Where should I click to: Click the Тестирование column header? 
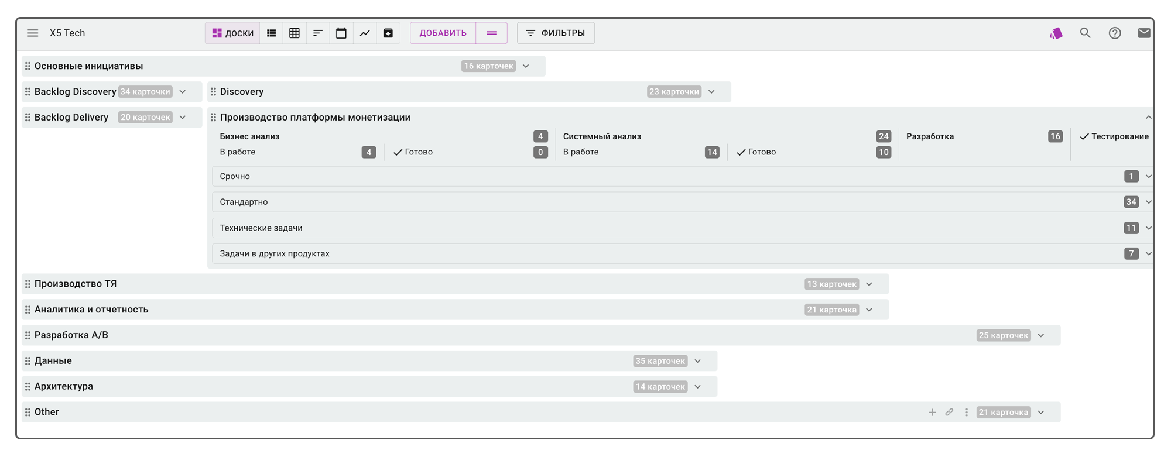[1119, 136]
